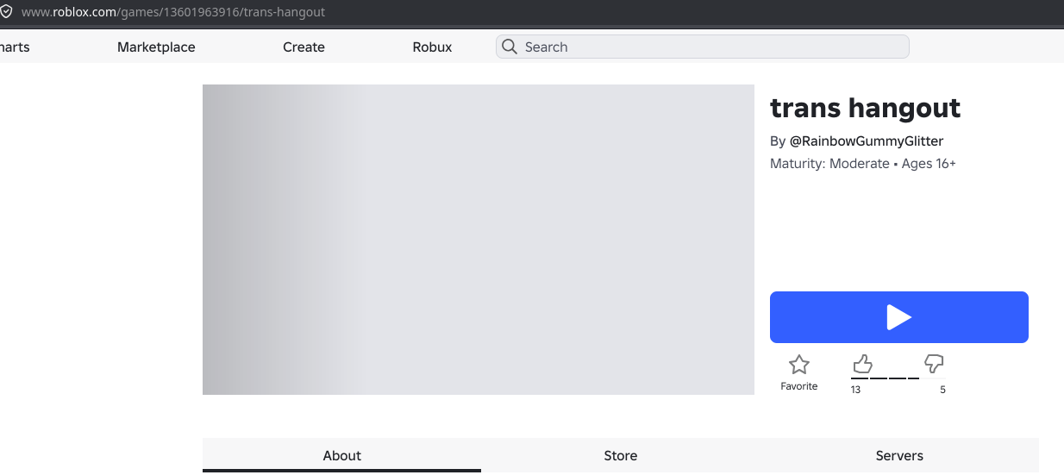Click the browser URL address text
1064x475 pixels.
[173, 13]
